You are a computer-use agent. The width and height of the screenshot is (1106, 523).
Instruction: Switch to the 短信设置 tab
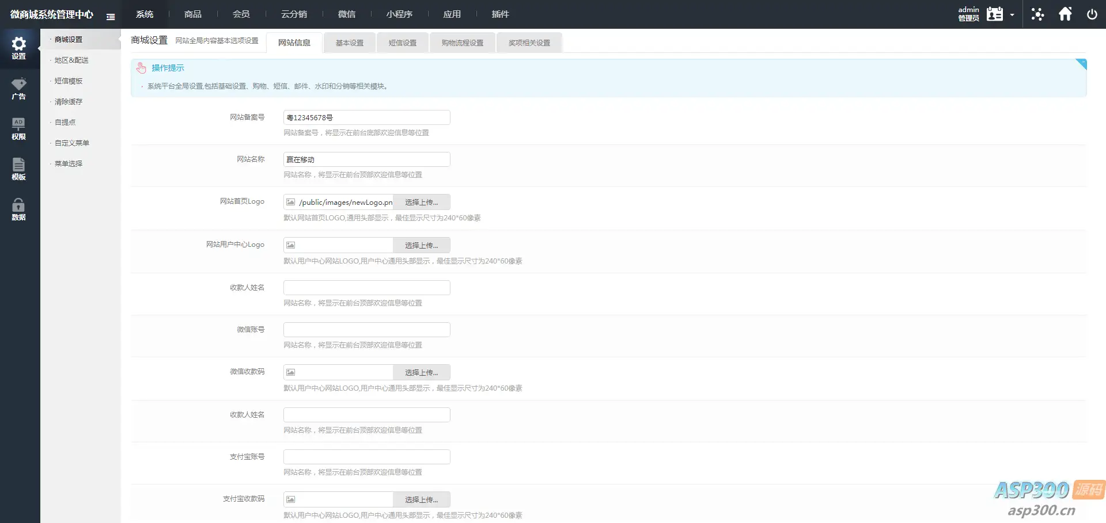(x=403, y=43)
